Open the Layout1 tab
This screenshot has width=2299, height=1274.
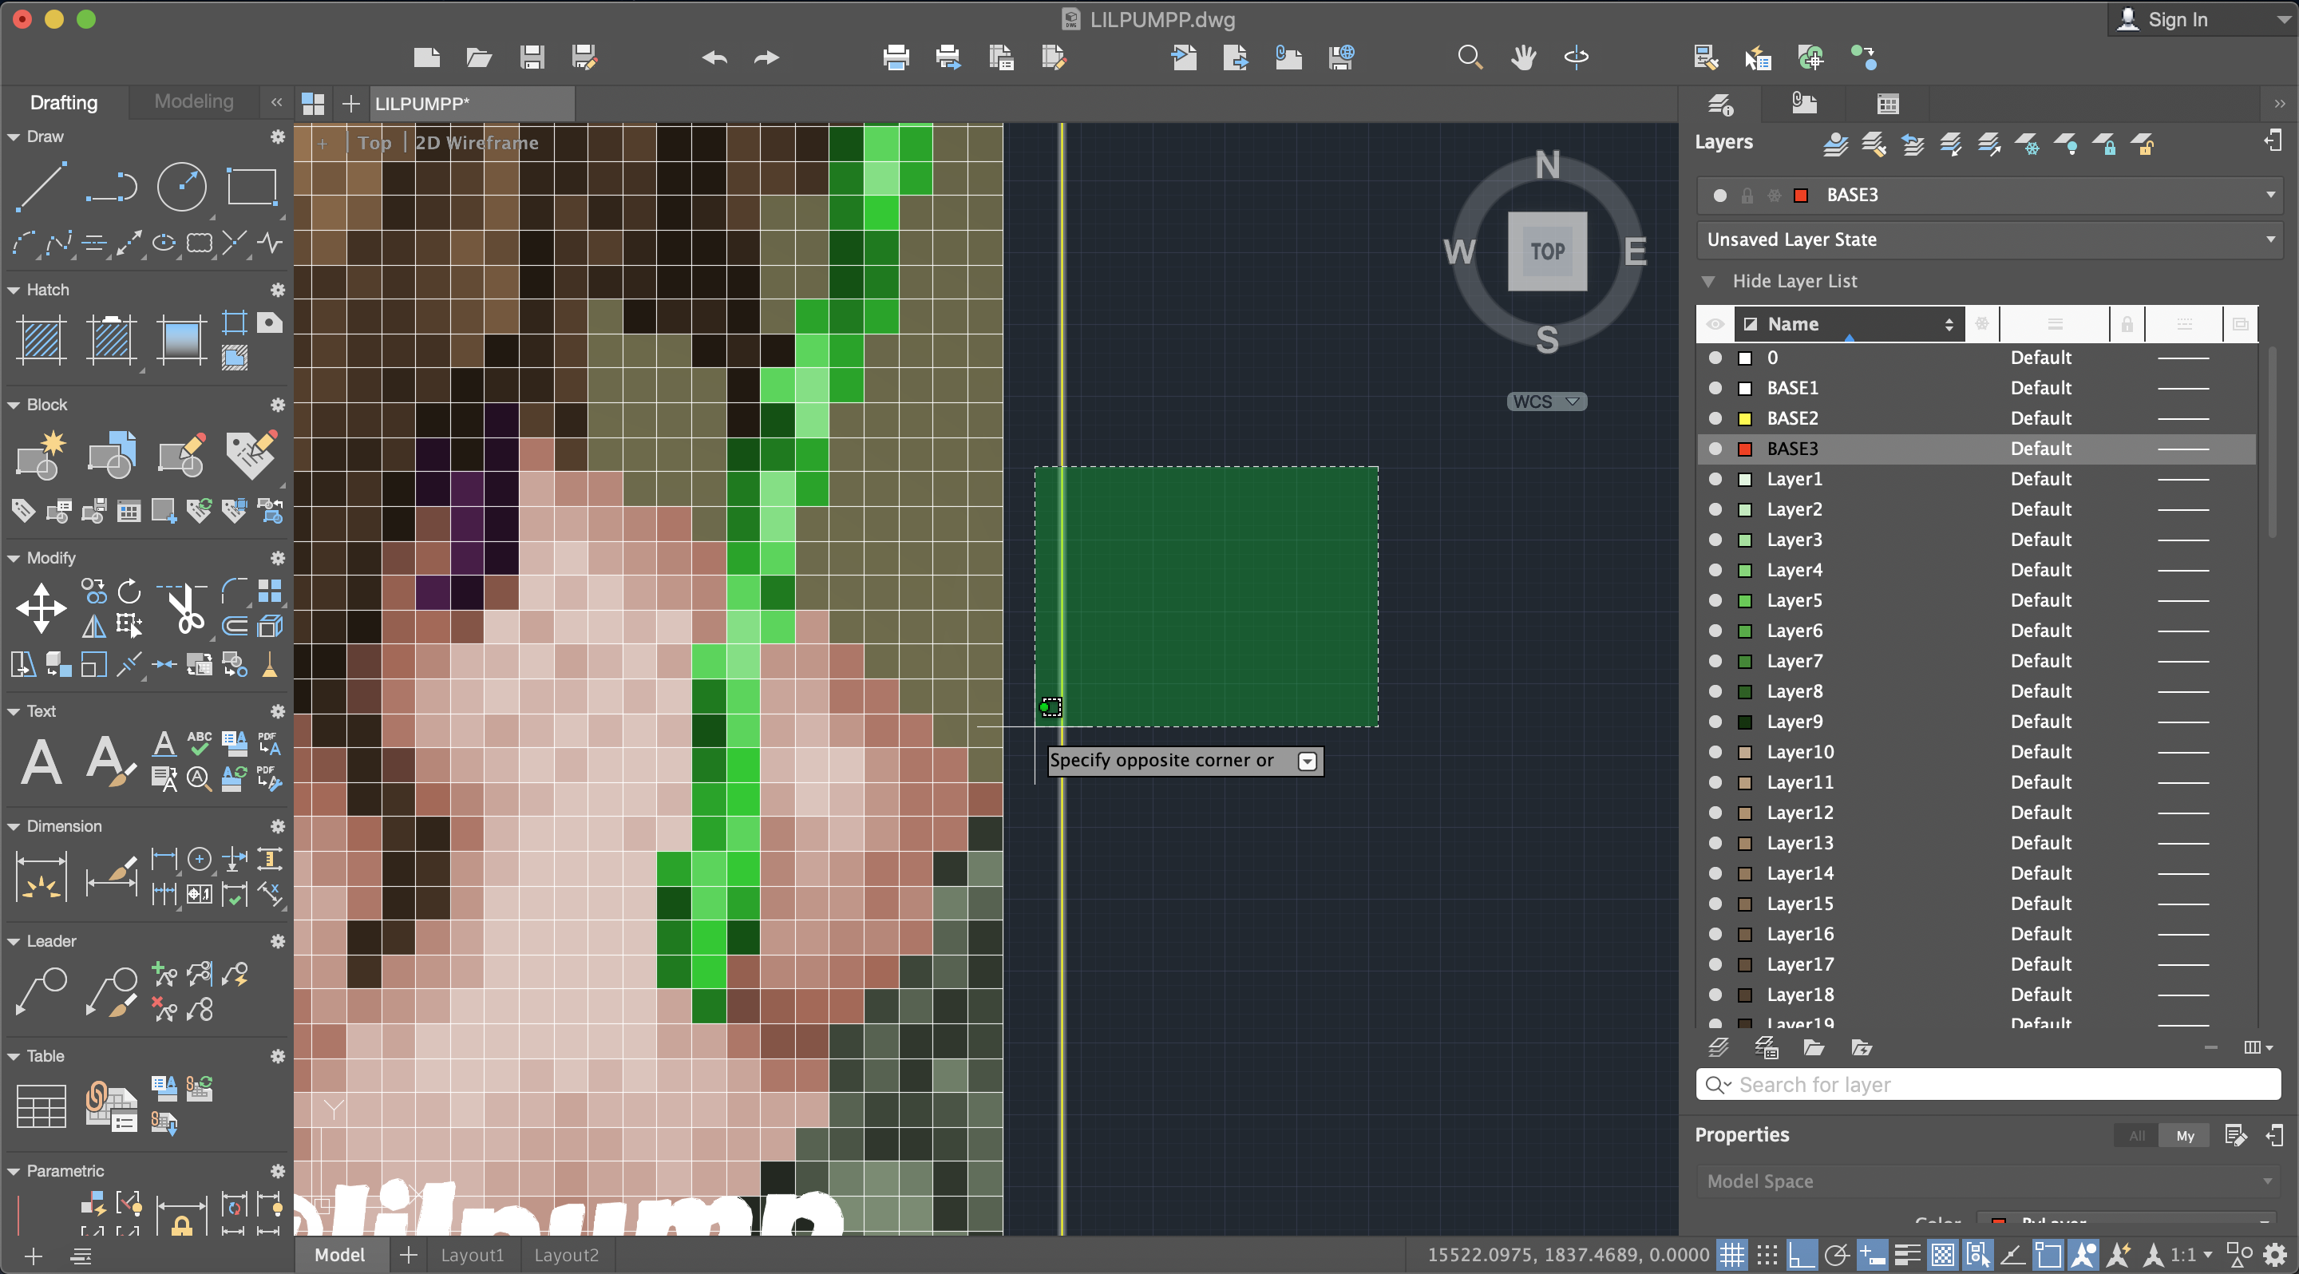click(472, 1254)
